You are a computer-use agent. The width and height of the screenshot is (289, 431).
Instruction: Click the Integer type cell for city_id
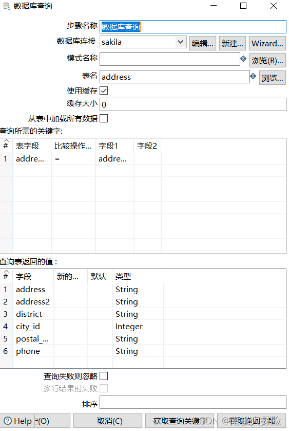coord(138,326)
